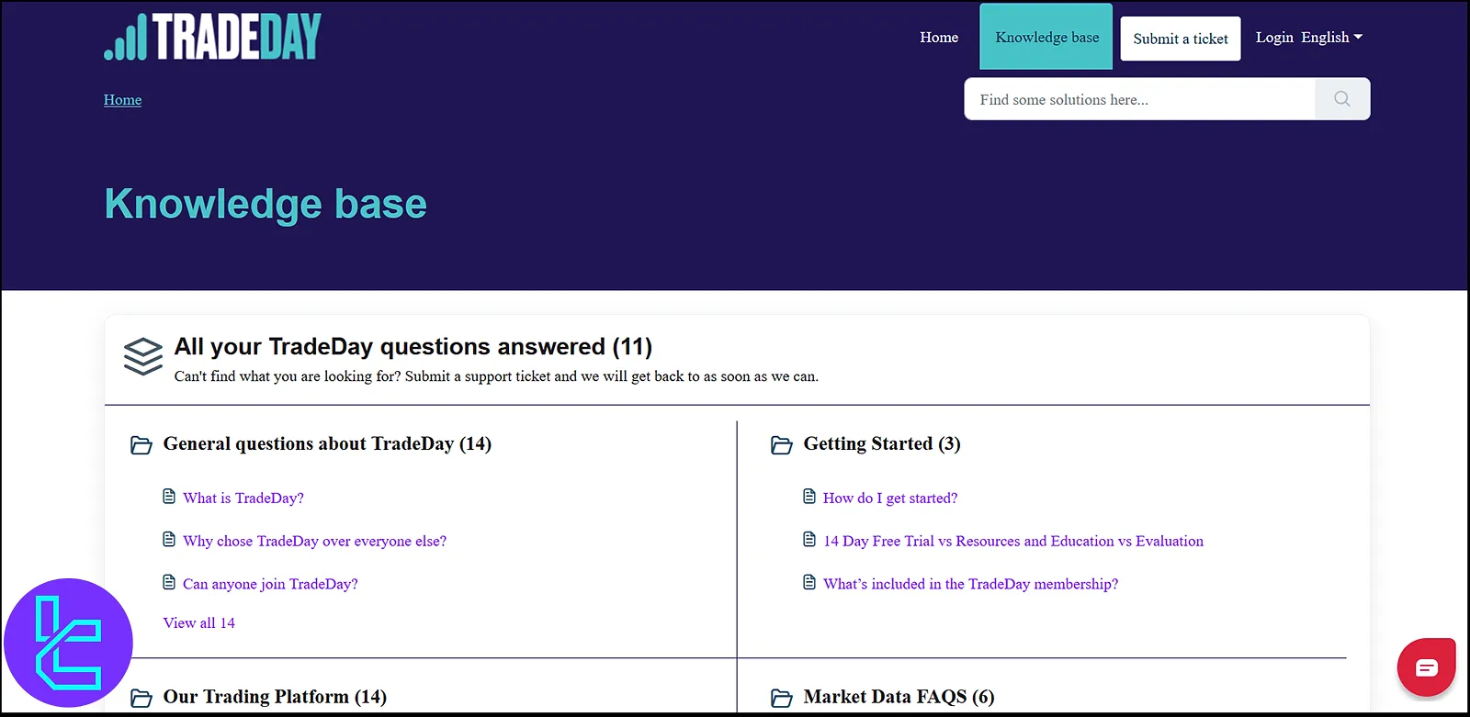Open the live chat widget

click(1426, 667)
